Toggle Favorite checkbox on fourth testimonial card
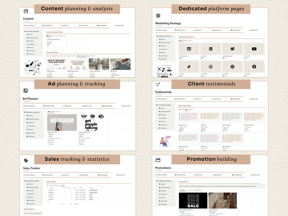Viewport: 288px width, 216px height. (x=246, y=131)
